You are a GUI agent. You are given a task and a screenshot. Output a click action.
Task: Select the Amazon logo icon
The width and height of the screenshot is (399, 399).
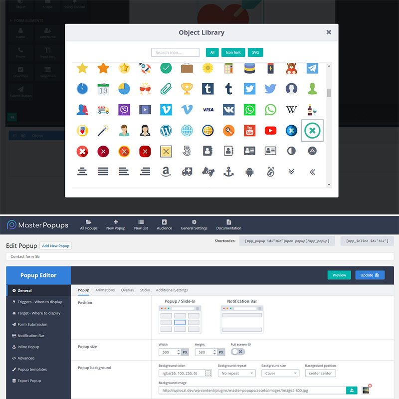pos(166,172)
